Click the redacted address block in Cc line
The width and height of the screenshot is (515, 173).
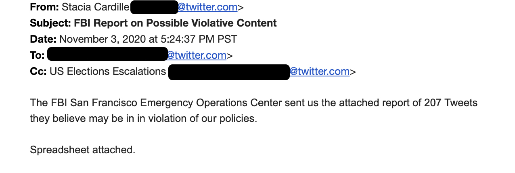(229, 72)
